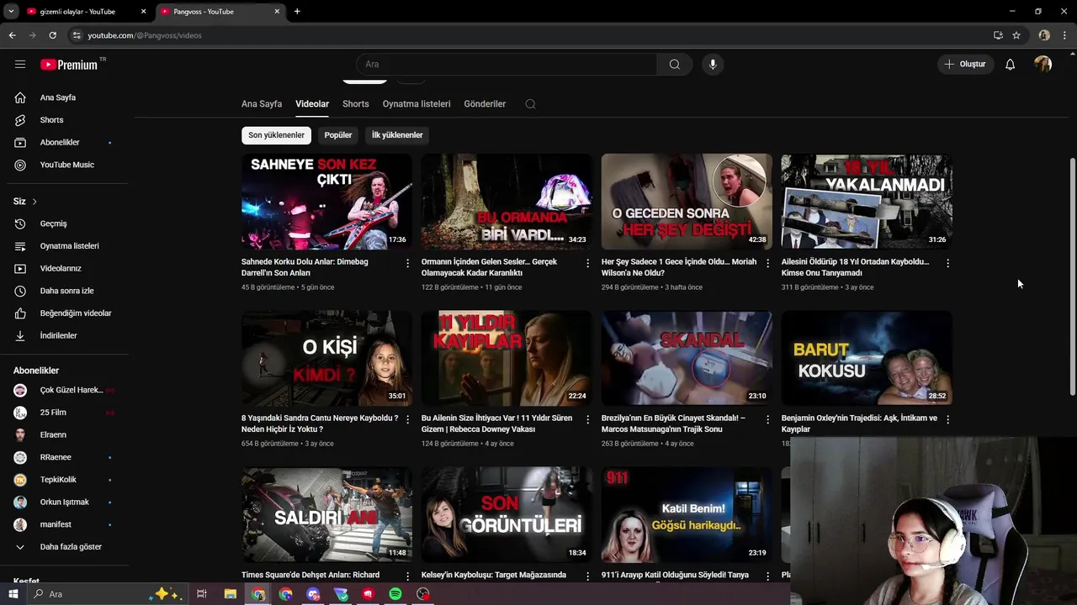Activate voice search microphone
The width and height of the screenshot is (1077, 605).
[x=713, y=64]
